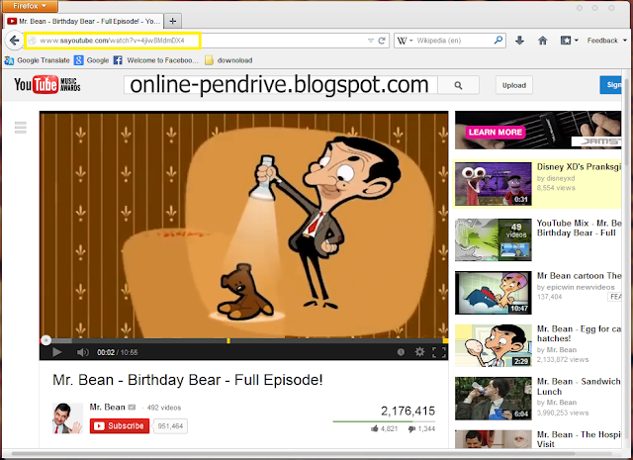This screenshot has width=633, height=460.
Task: Click the red Subscribe button
Action: (x=120, y=426)
